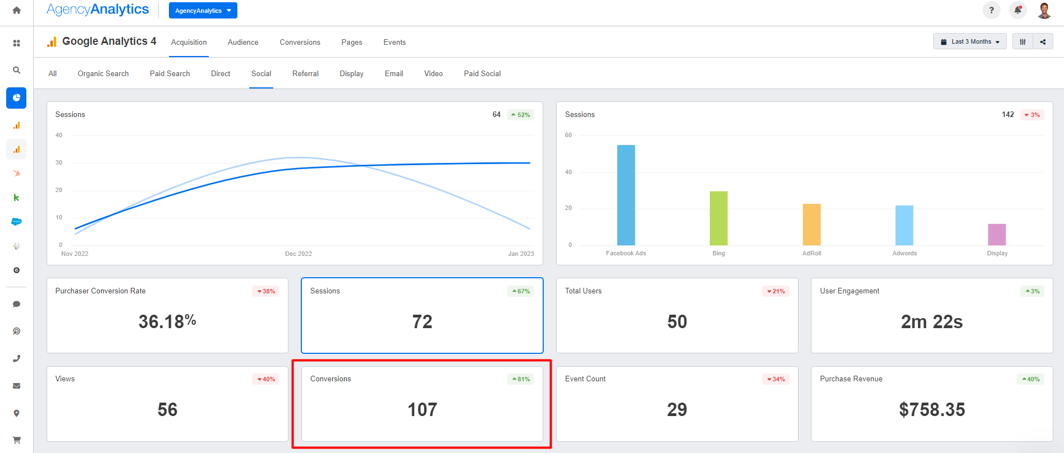
Task: Expand the Last 3 Months date dropdown
Action: pos(970,41)
